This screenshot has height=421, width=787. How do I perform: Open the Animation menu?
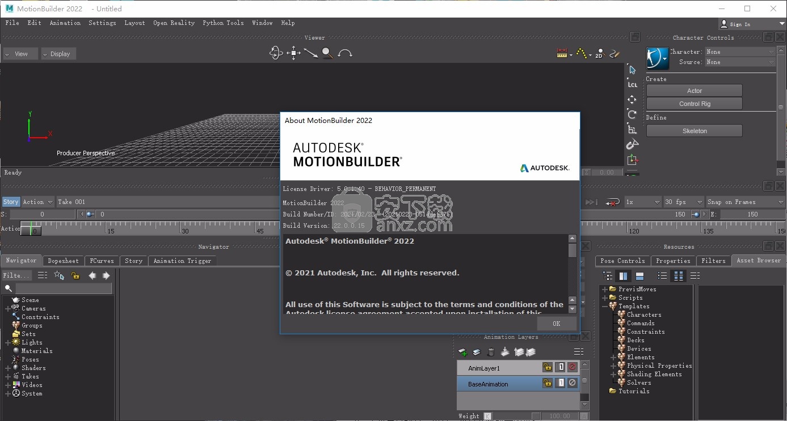point(65,23)
